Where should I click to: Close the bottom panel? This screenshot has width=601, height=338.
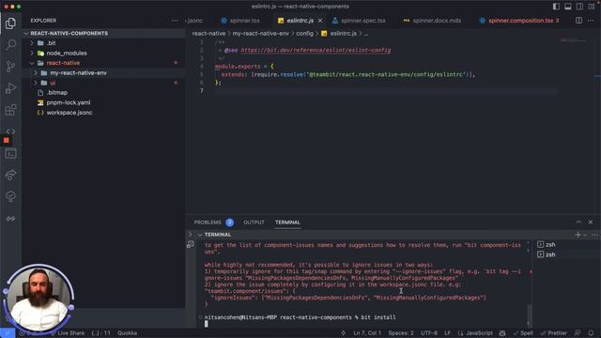(591, 223)
